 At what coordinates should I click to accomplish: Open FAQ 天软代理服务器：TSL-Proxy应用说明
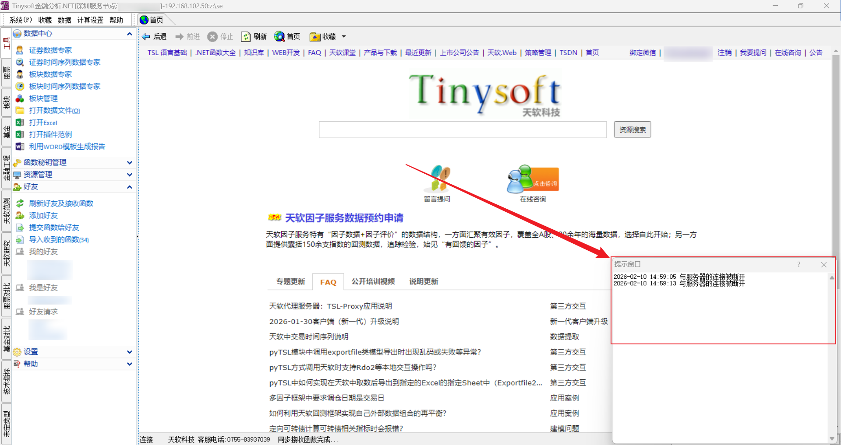point(330,306)
